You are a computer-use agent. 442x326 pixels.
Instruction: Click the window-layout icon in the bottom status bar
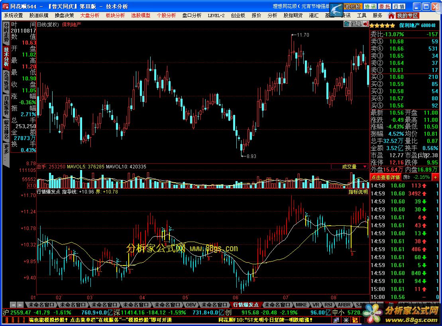[x=336, y=320]
